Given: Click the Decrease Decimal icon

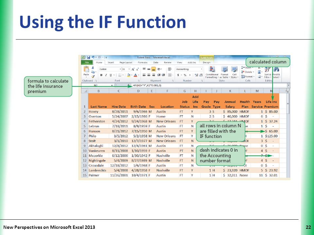Looking at the screenshot, I should click(x=201, y=75).
